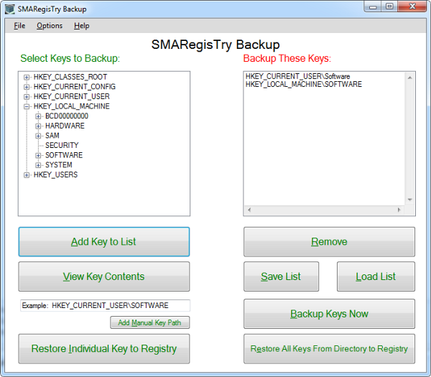Select HKEY_CURRENT_CONFIG in the tree

75,87
